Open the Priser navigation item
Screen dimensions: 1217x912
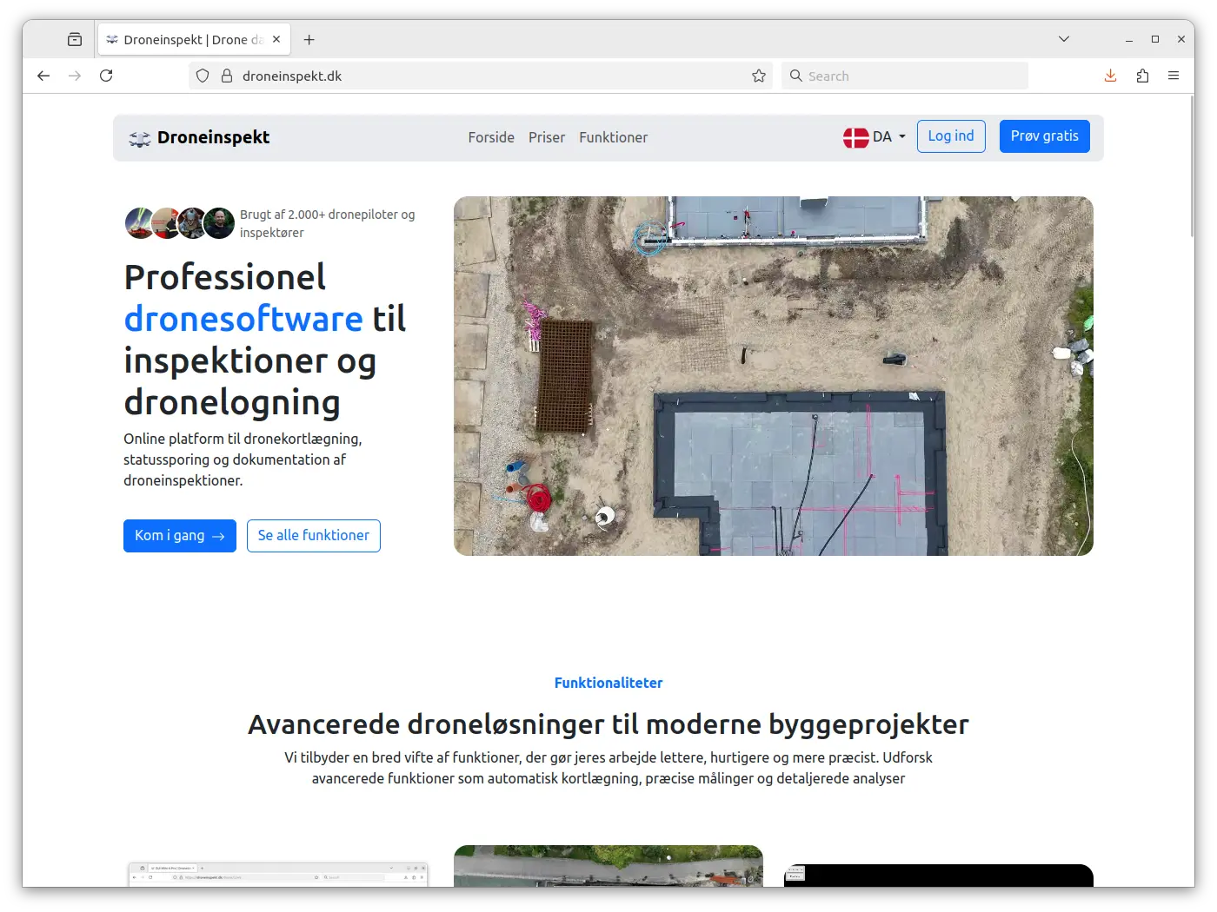pos(547,137)
